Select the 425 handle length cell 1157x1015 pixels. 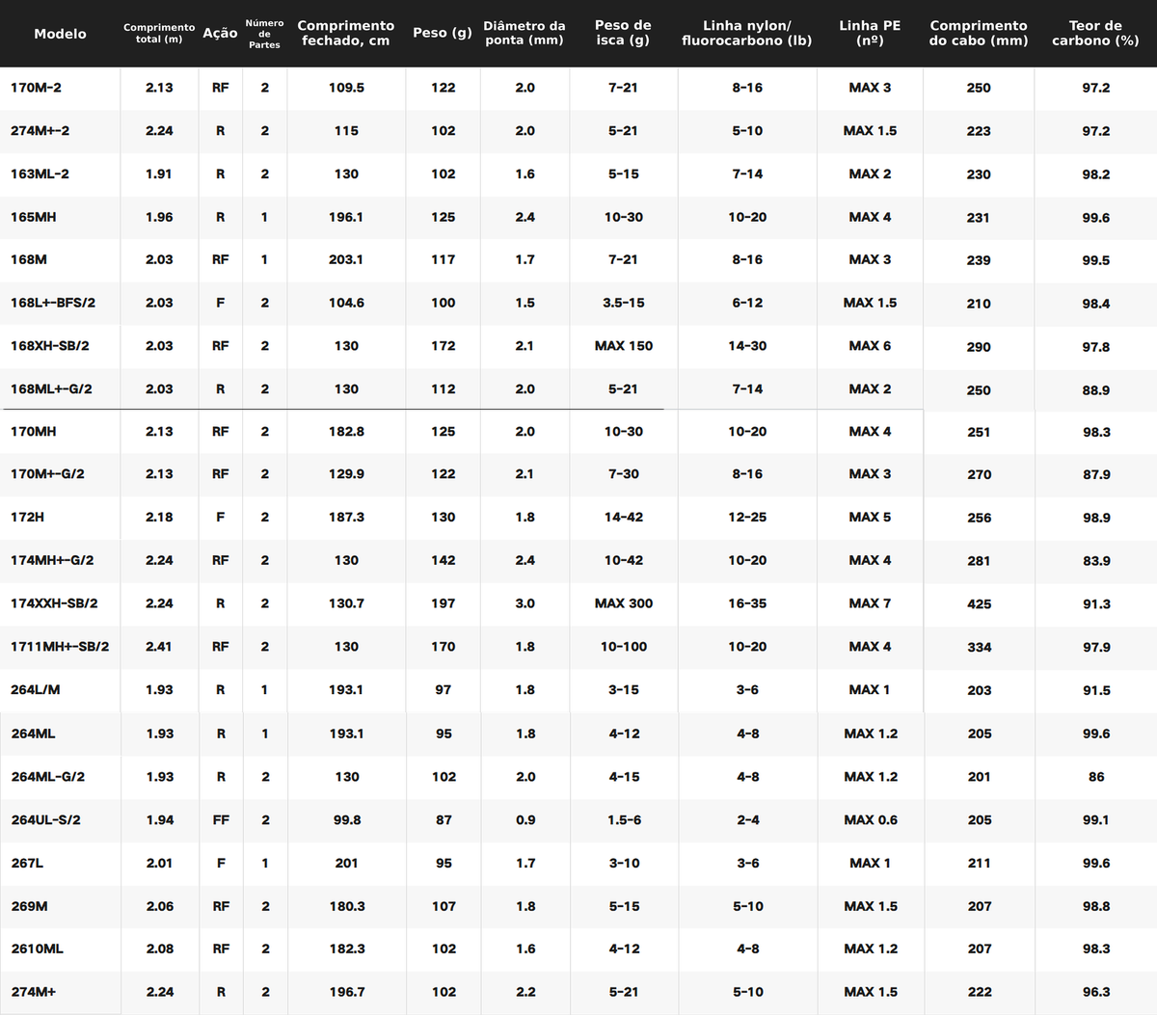pyautogui.click(x=980, y=603)
